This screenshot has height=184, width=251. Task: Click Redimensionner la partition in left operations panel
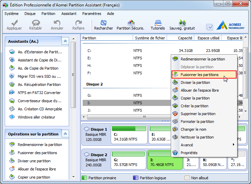coord(35,145)
